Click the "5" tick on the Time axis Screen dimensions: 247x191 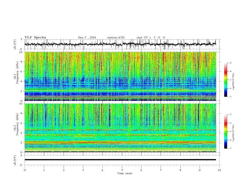pos(122,170)
